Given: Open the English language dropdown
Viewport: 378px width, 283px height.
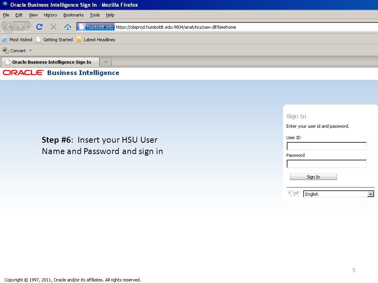Looking at the screenshot, I should pos(339,194).
